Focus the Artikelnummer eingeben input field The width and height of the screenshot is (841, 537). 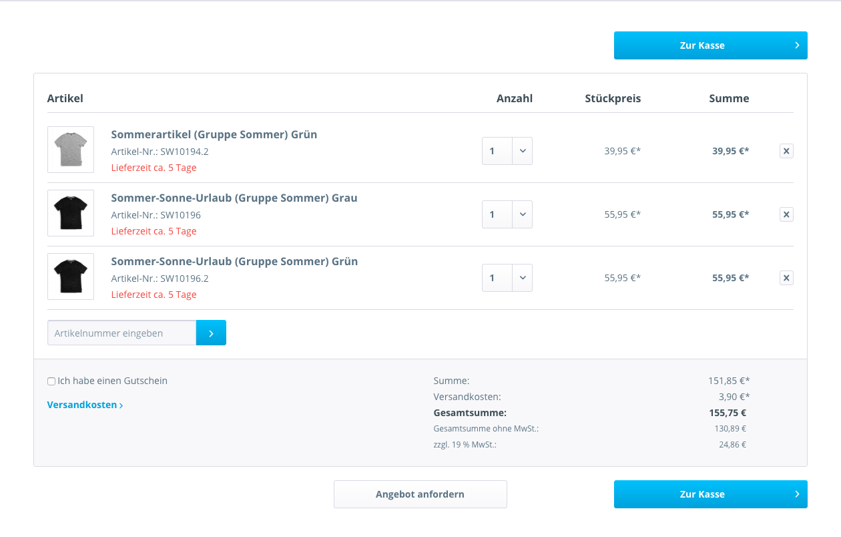click(x=121, y=333)
